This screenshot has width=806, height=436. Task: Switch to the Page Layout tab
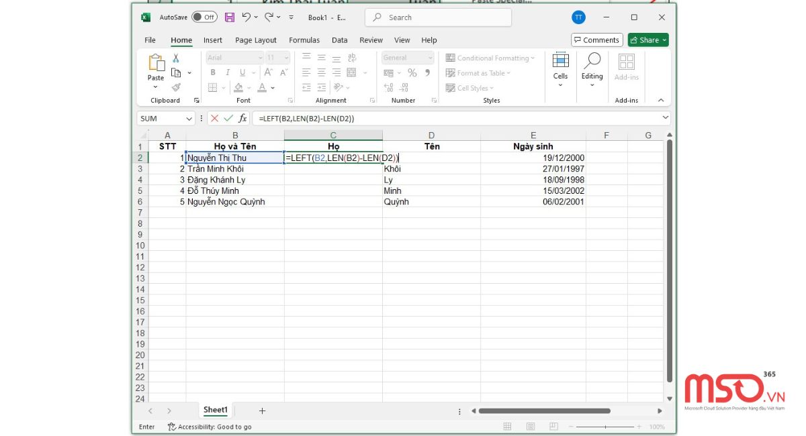[256, 40]
